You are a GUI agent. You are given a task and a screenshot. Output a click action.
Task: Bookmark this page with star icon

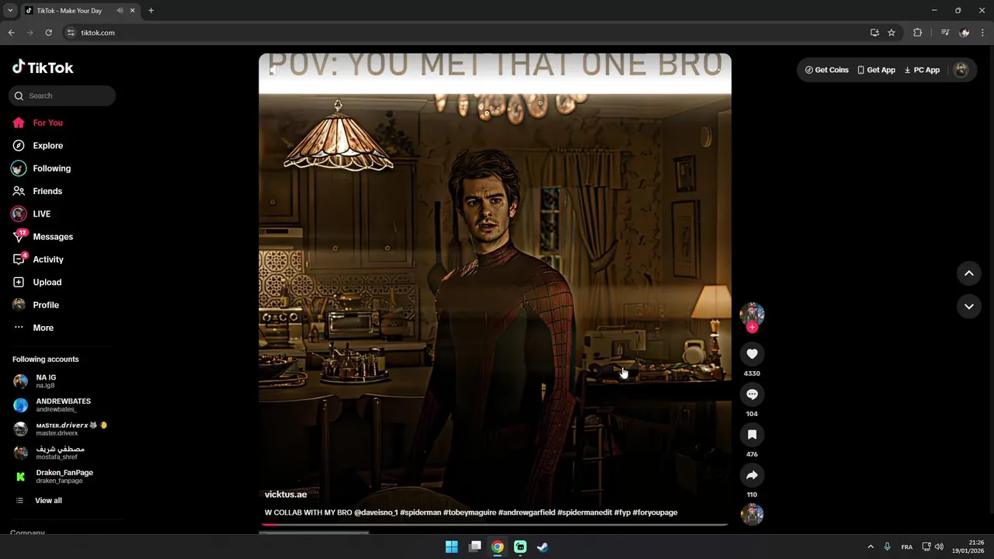(x=891, y=33)
